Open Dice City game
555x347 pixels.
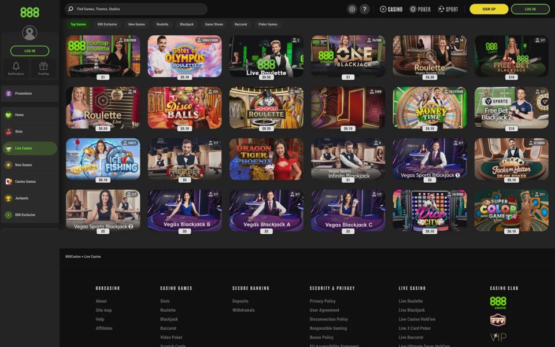pos(430,211)
